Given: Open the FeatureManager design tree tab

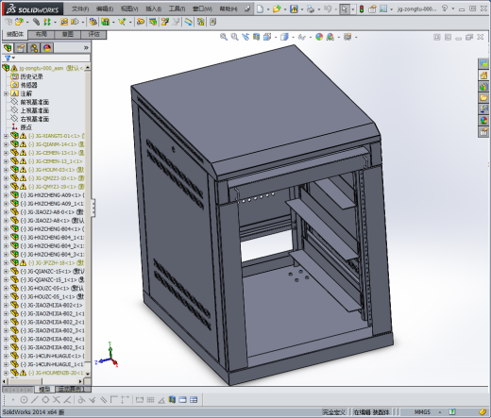Looking at the screenshot, I should [8, 48].
